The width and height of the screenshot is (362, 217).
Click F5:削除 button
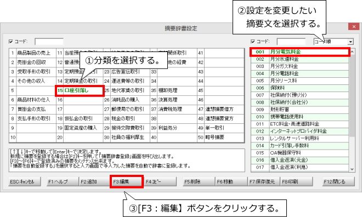(199, 181)
